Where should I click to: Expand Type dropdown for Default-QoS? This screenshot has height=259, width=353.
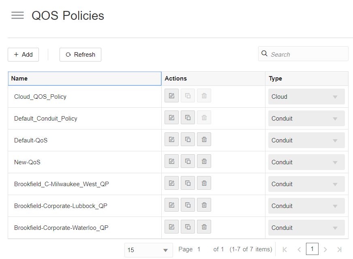pyautogui.click(x=306, y=140)
